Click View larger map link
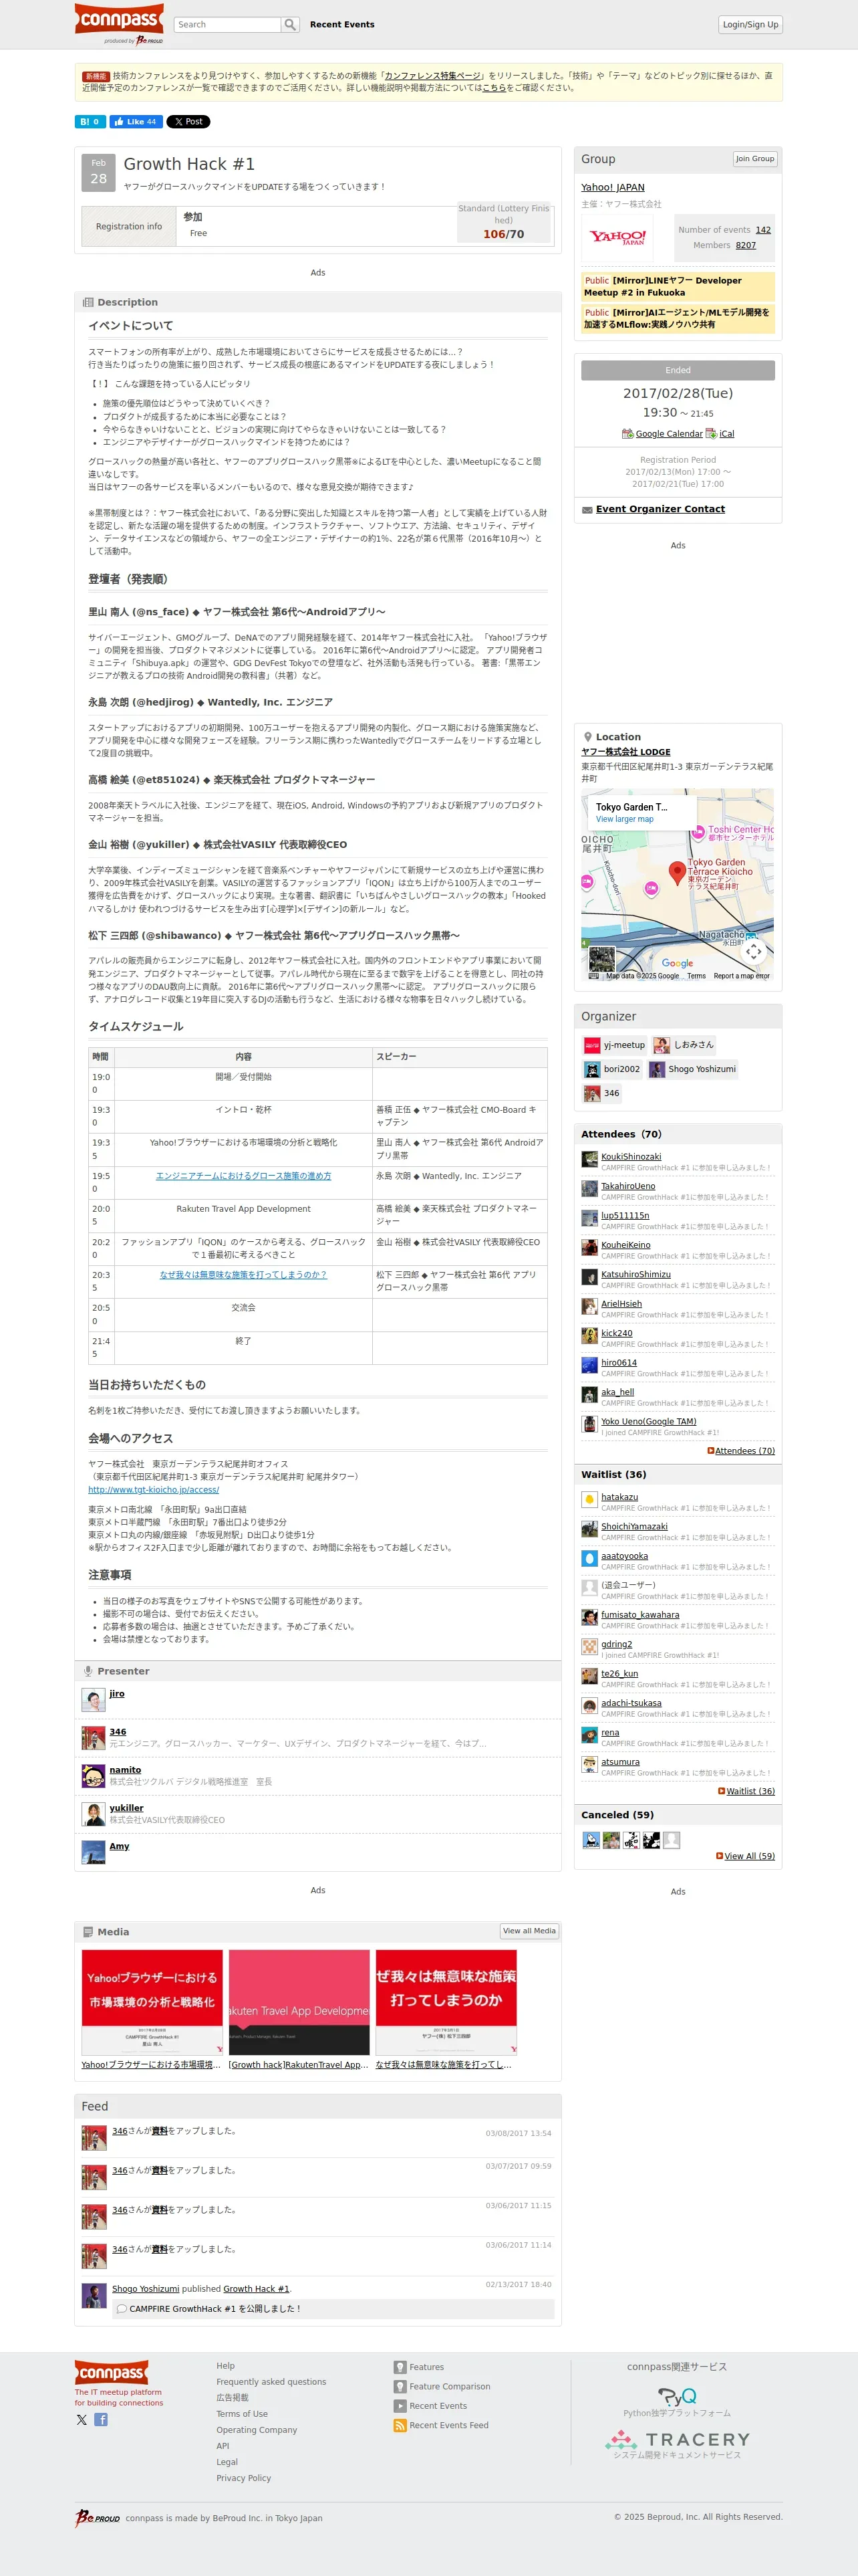The width and height of the screenshot is (858, 2576). [x=624, y=819]
